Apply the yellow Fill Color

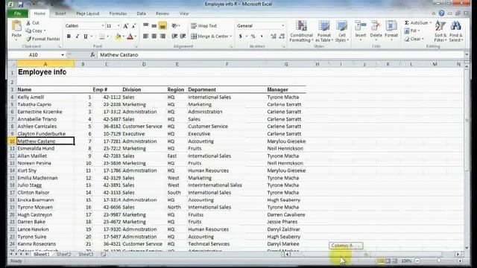pos(118,36)
